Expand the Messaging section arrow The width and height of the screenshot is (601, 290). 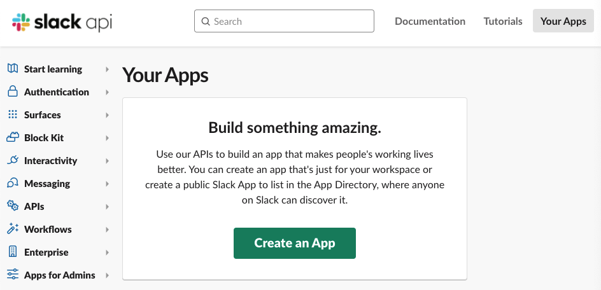tap(108, 184)
